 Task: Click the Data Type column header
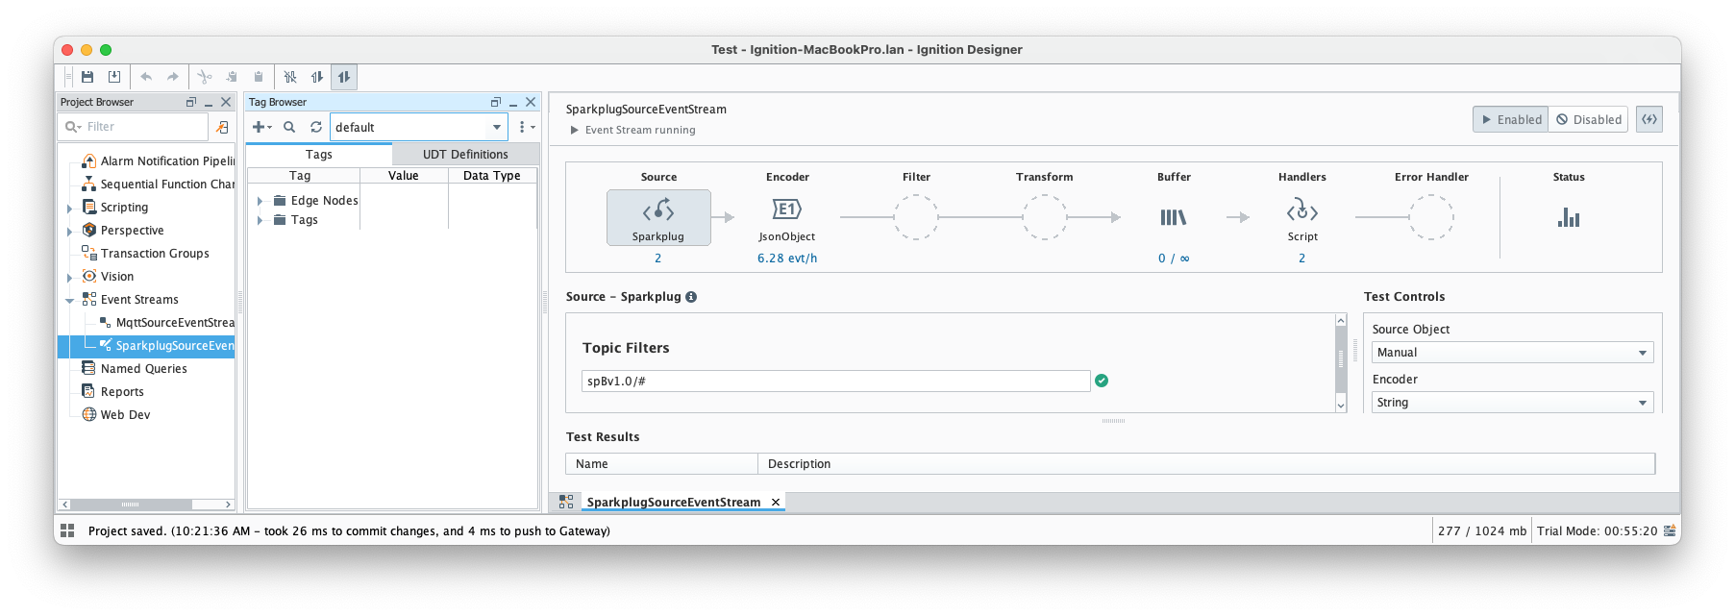point(492,176)
